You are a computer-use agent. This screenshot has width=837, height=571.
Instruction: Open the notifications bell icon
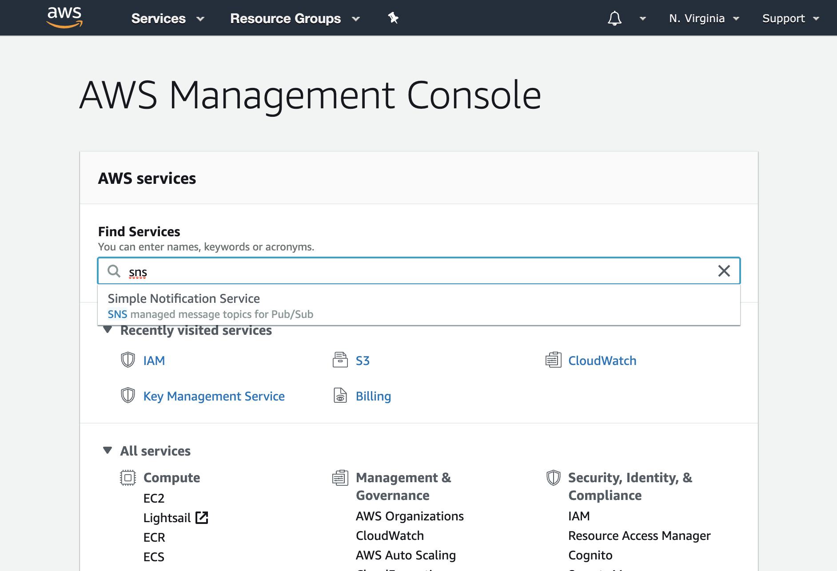pos(614,18)
